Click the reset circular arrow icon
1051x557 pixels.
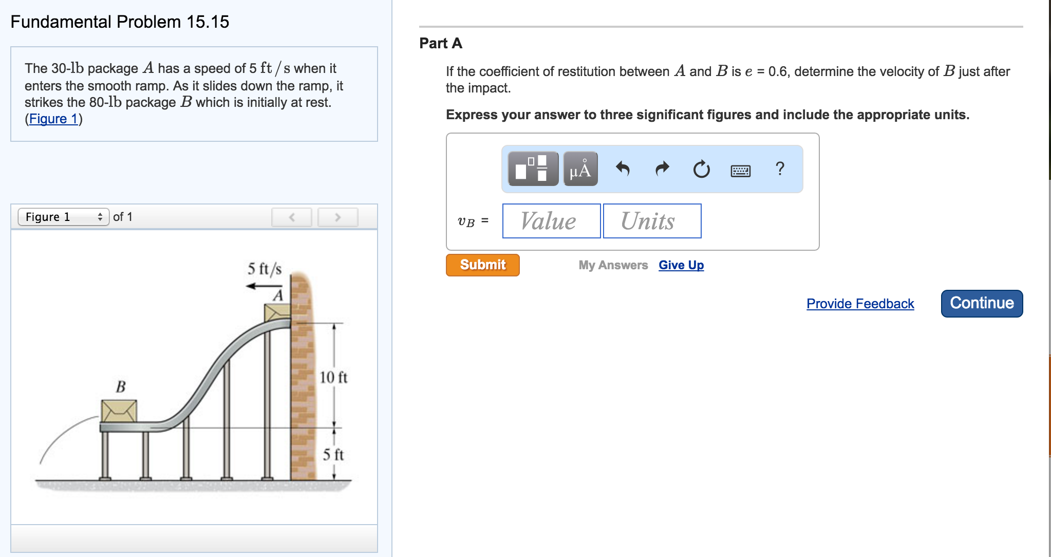tap(701, 169)
